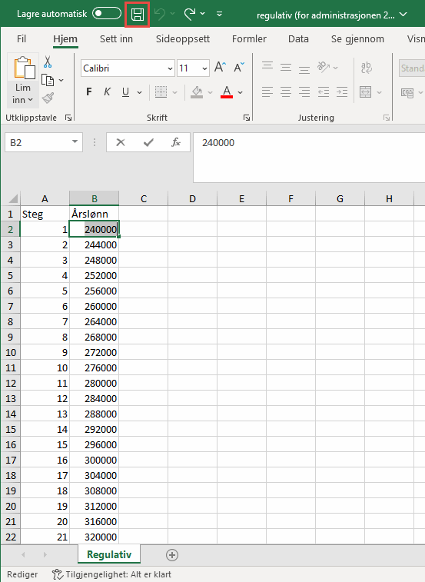Add a new sheet with plus icon
Image resolution: width=425 pixels, height=582 pixels.
click(172, 555)
